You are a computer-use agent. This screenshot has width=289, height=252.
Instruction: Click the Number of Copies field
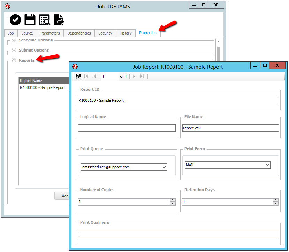click(x=124, y=202)
